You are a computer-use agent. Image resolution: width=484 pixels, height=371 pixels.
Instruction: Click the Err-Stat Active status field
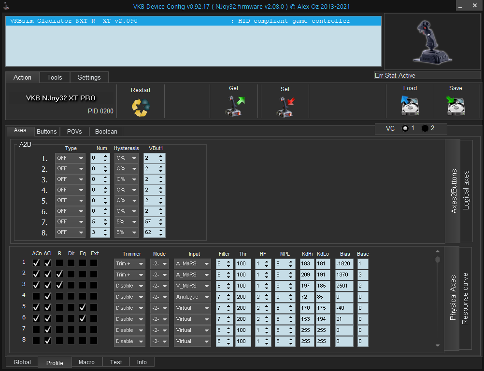427,76
